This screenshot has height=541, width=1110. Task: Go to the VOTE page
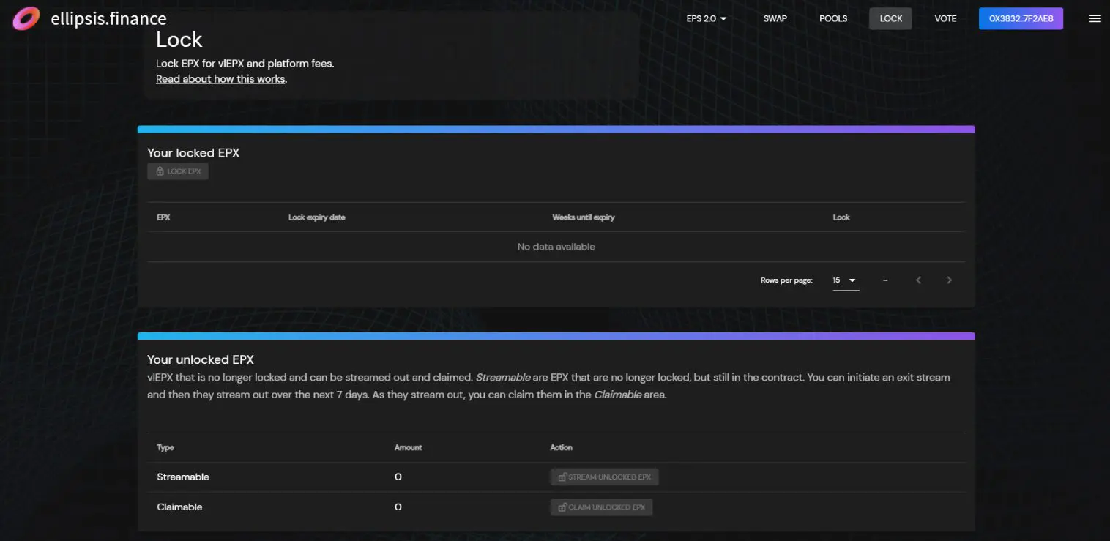pos(945,18)
